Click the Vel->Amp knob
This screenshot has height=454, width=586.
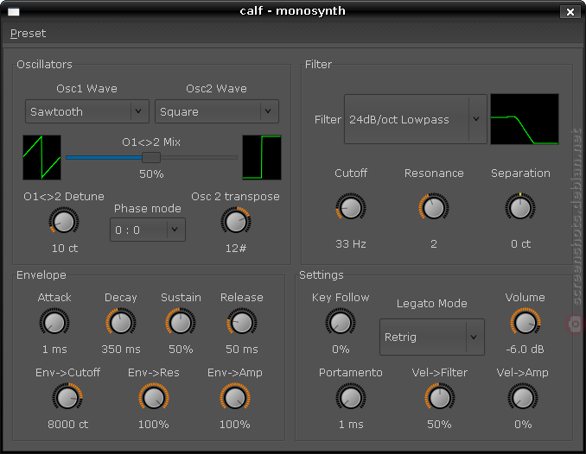[522, 398]
